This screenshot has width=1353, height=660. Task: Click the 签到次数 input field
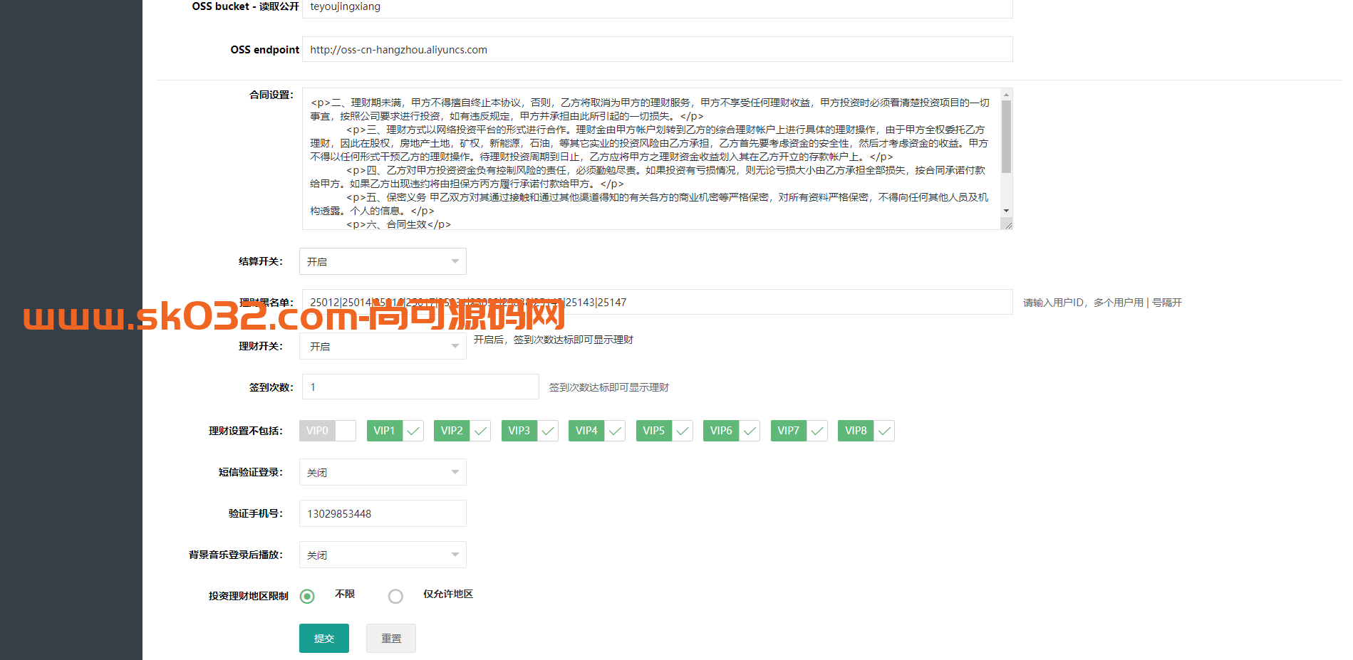point(420,387)
